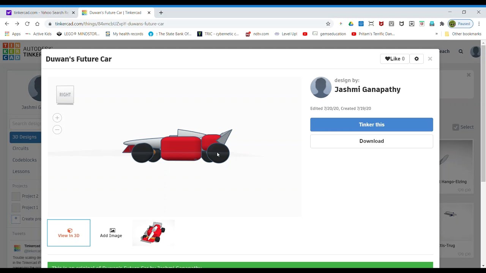The height and width of the screenshot is (273, 486).
Task: Select 3D Designs in sidebar
Action: 25,137
